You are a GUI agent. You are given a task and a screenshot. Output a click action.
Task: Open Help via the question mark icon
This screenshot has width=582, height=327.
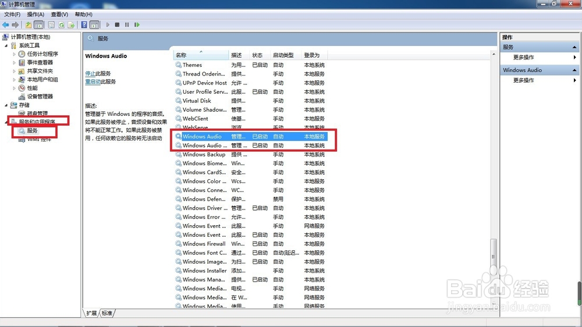pos(84,25)
